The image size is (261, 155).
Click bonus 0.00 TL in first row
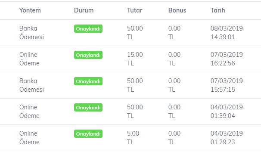pos(174,33)
